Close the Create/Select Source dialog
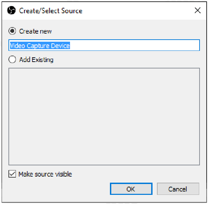 [198, 11]
